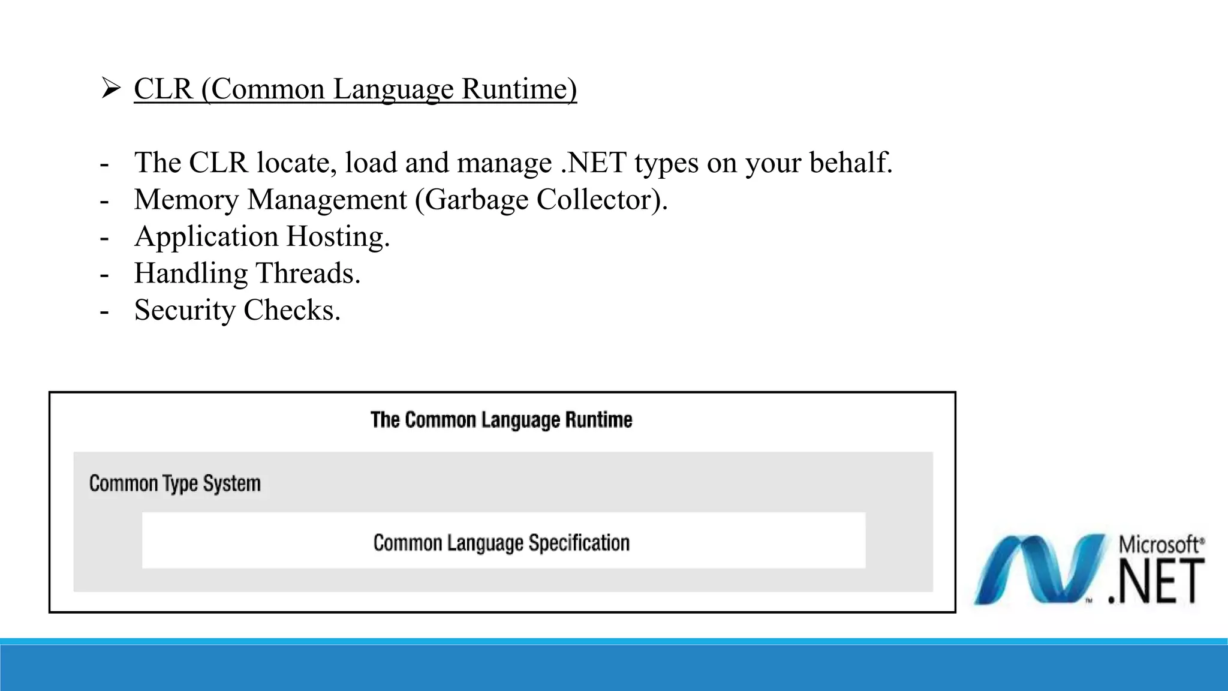This screenshot has height=691, width=1228.
Task: Click the dash before Handling Threads
Action: (x=105, y=275)
